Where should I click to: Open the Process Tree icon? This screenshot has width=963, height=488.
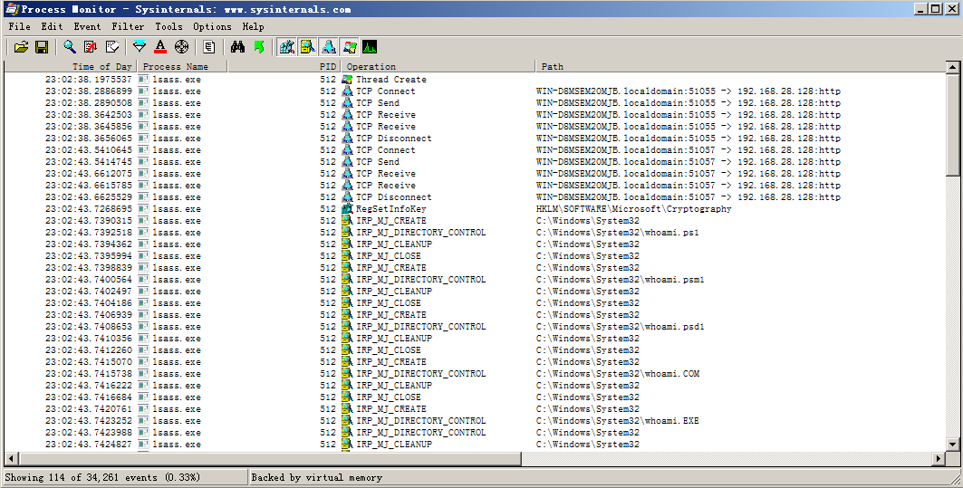click(x=209, y=46)
